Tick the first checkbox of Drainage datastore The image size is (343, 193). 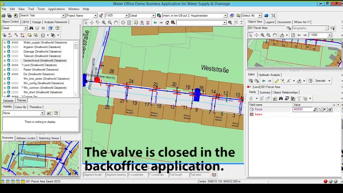(13, 52)
